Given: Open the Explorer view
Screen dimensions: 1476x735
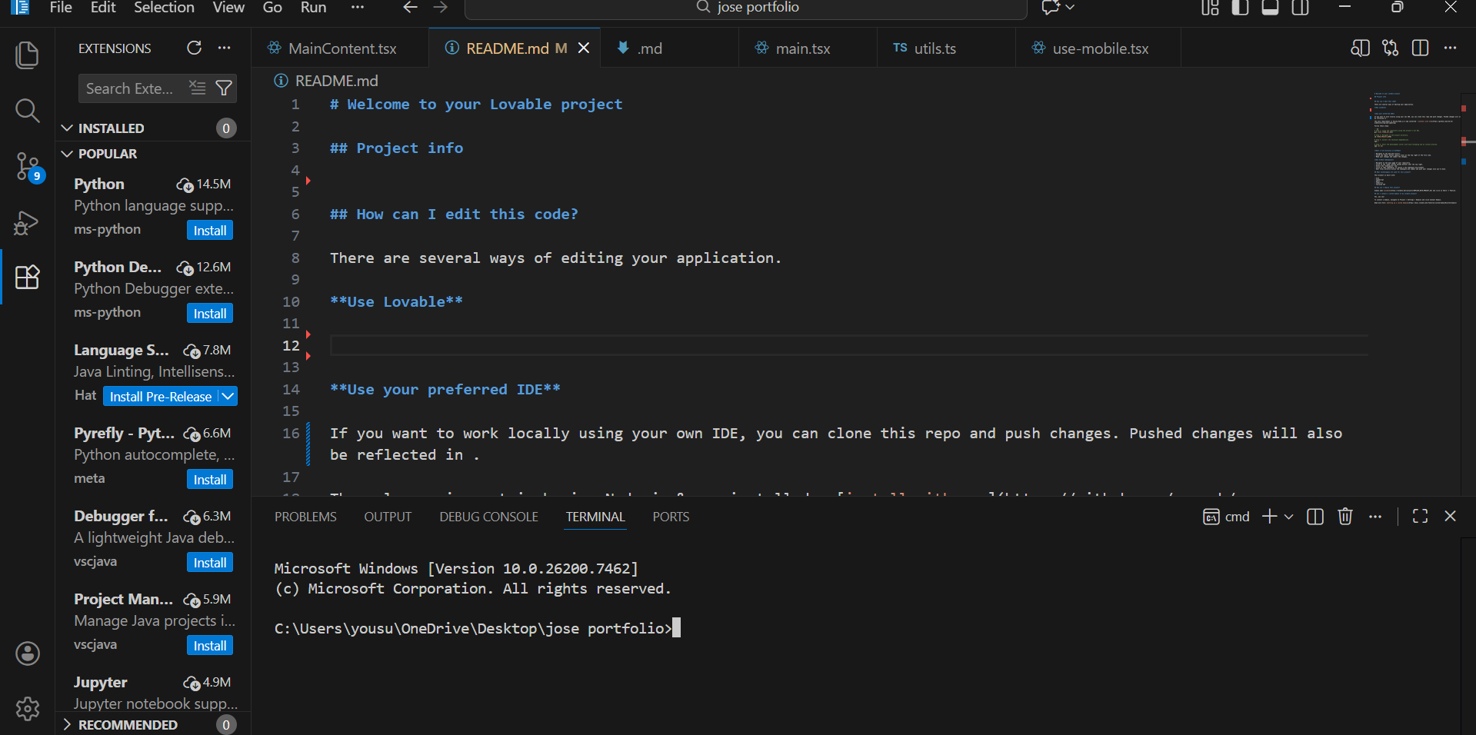Looking at the screenshot, I should point(28,55).
